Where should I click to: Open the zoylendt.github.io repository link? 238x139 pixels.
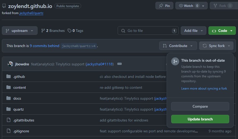[30, 6]
